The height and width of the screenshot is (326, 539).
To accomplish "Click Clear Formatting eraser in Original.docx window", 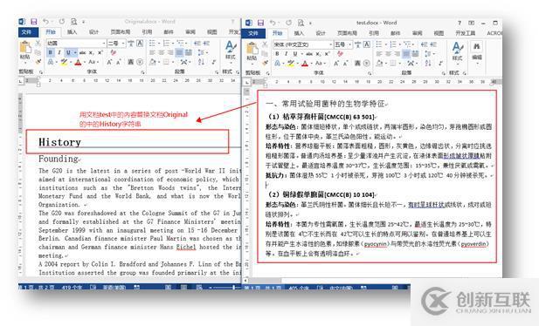I will [x=113, y=52].
